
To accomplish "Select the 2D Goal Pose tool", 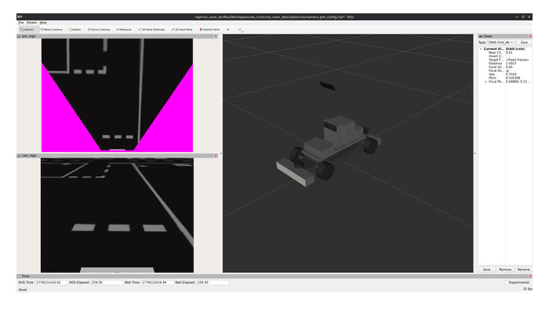I will [182, 30].
